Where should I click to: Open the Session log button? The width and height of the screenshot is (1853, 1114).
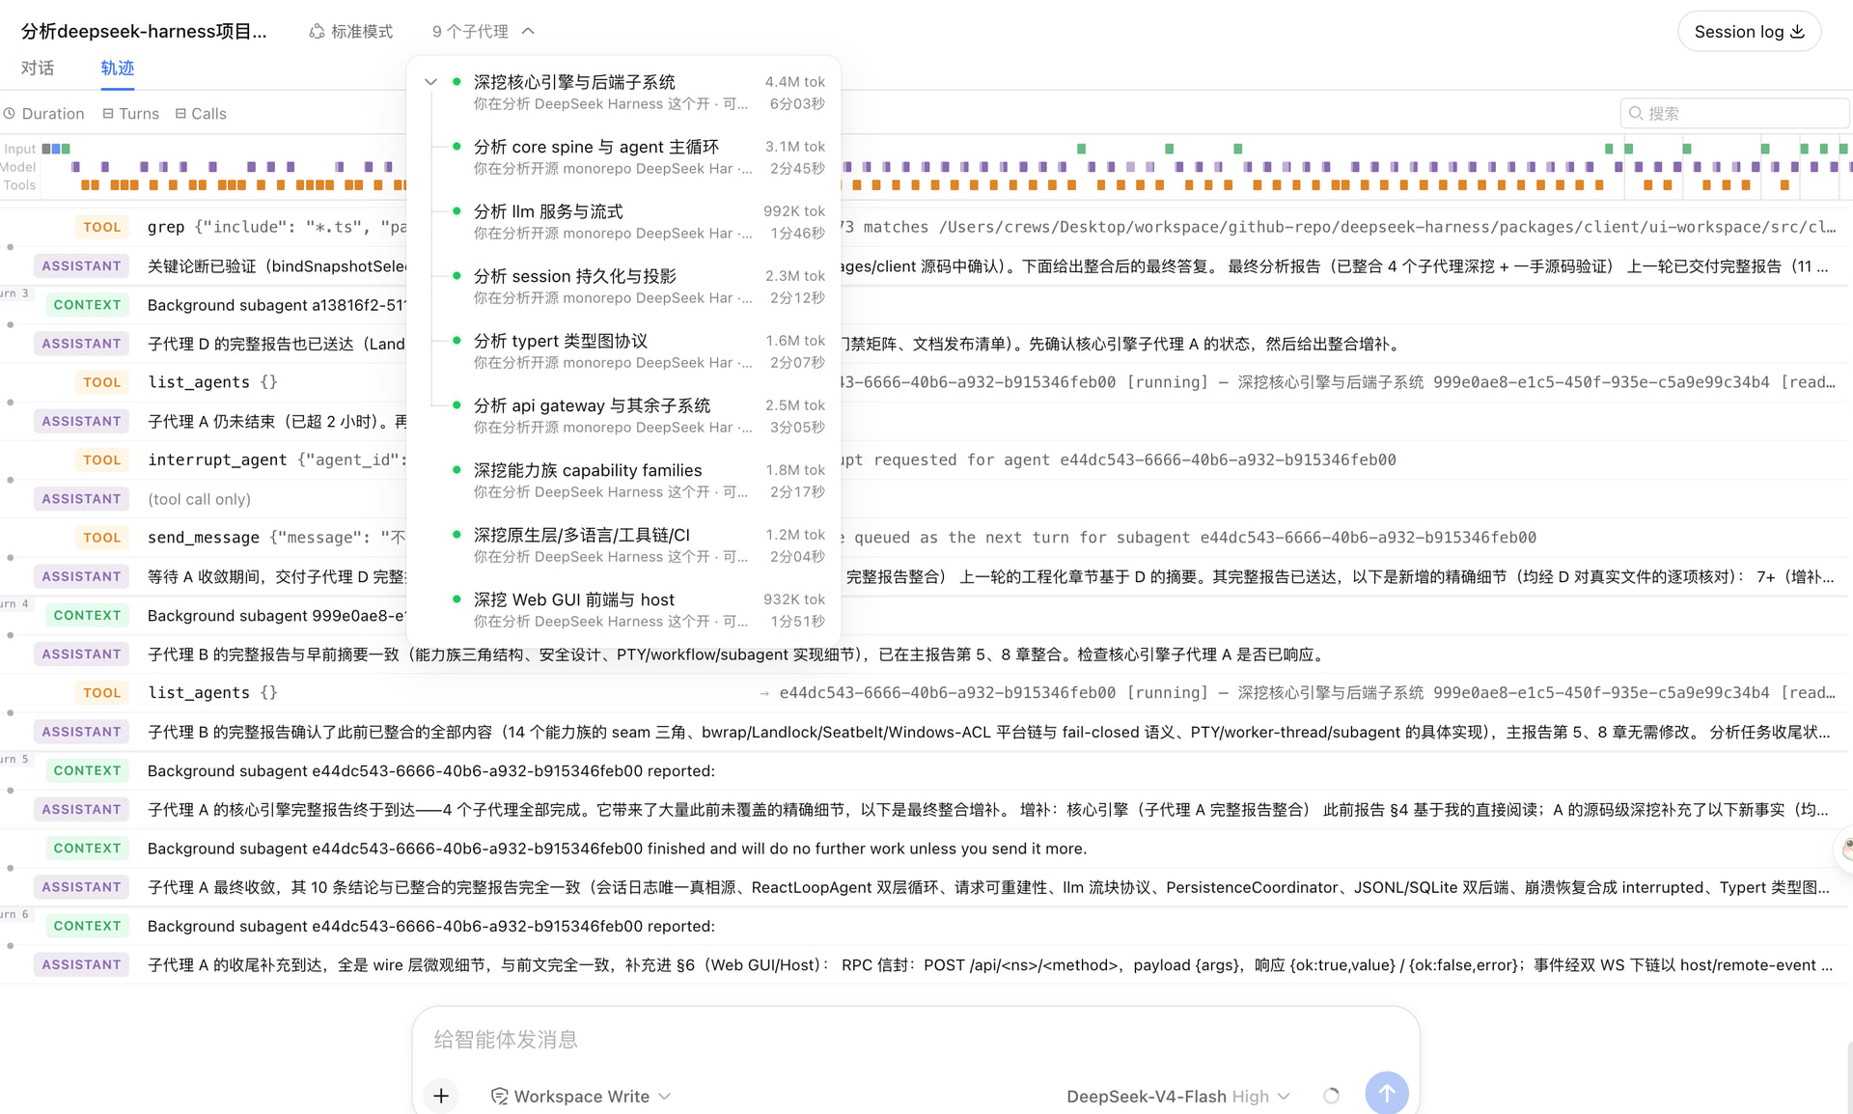pyautogui.click(x=1749, y=32)
